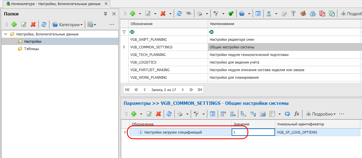Open Подробно dropdown in Параметры toolbar
This screenshot has width=362, height=158.
(x=321, y=114)
